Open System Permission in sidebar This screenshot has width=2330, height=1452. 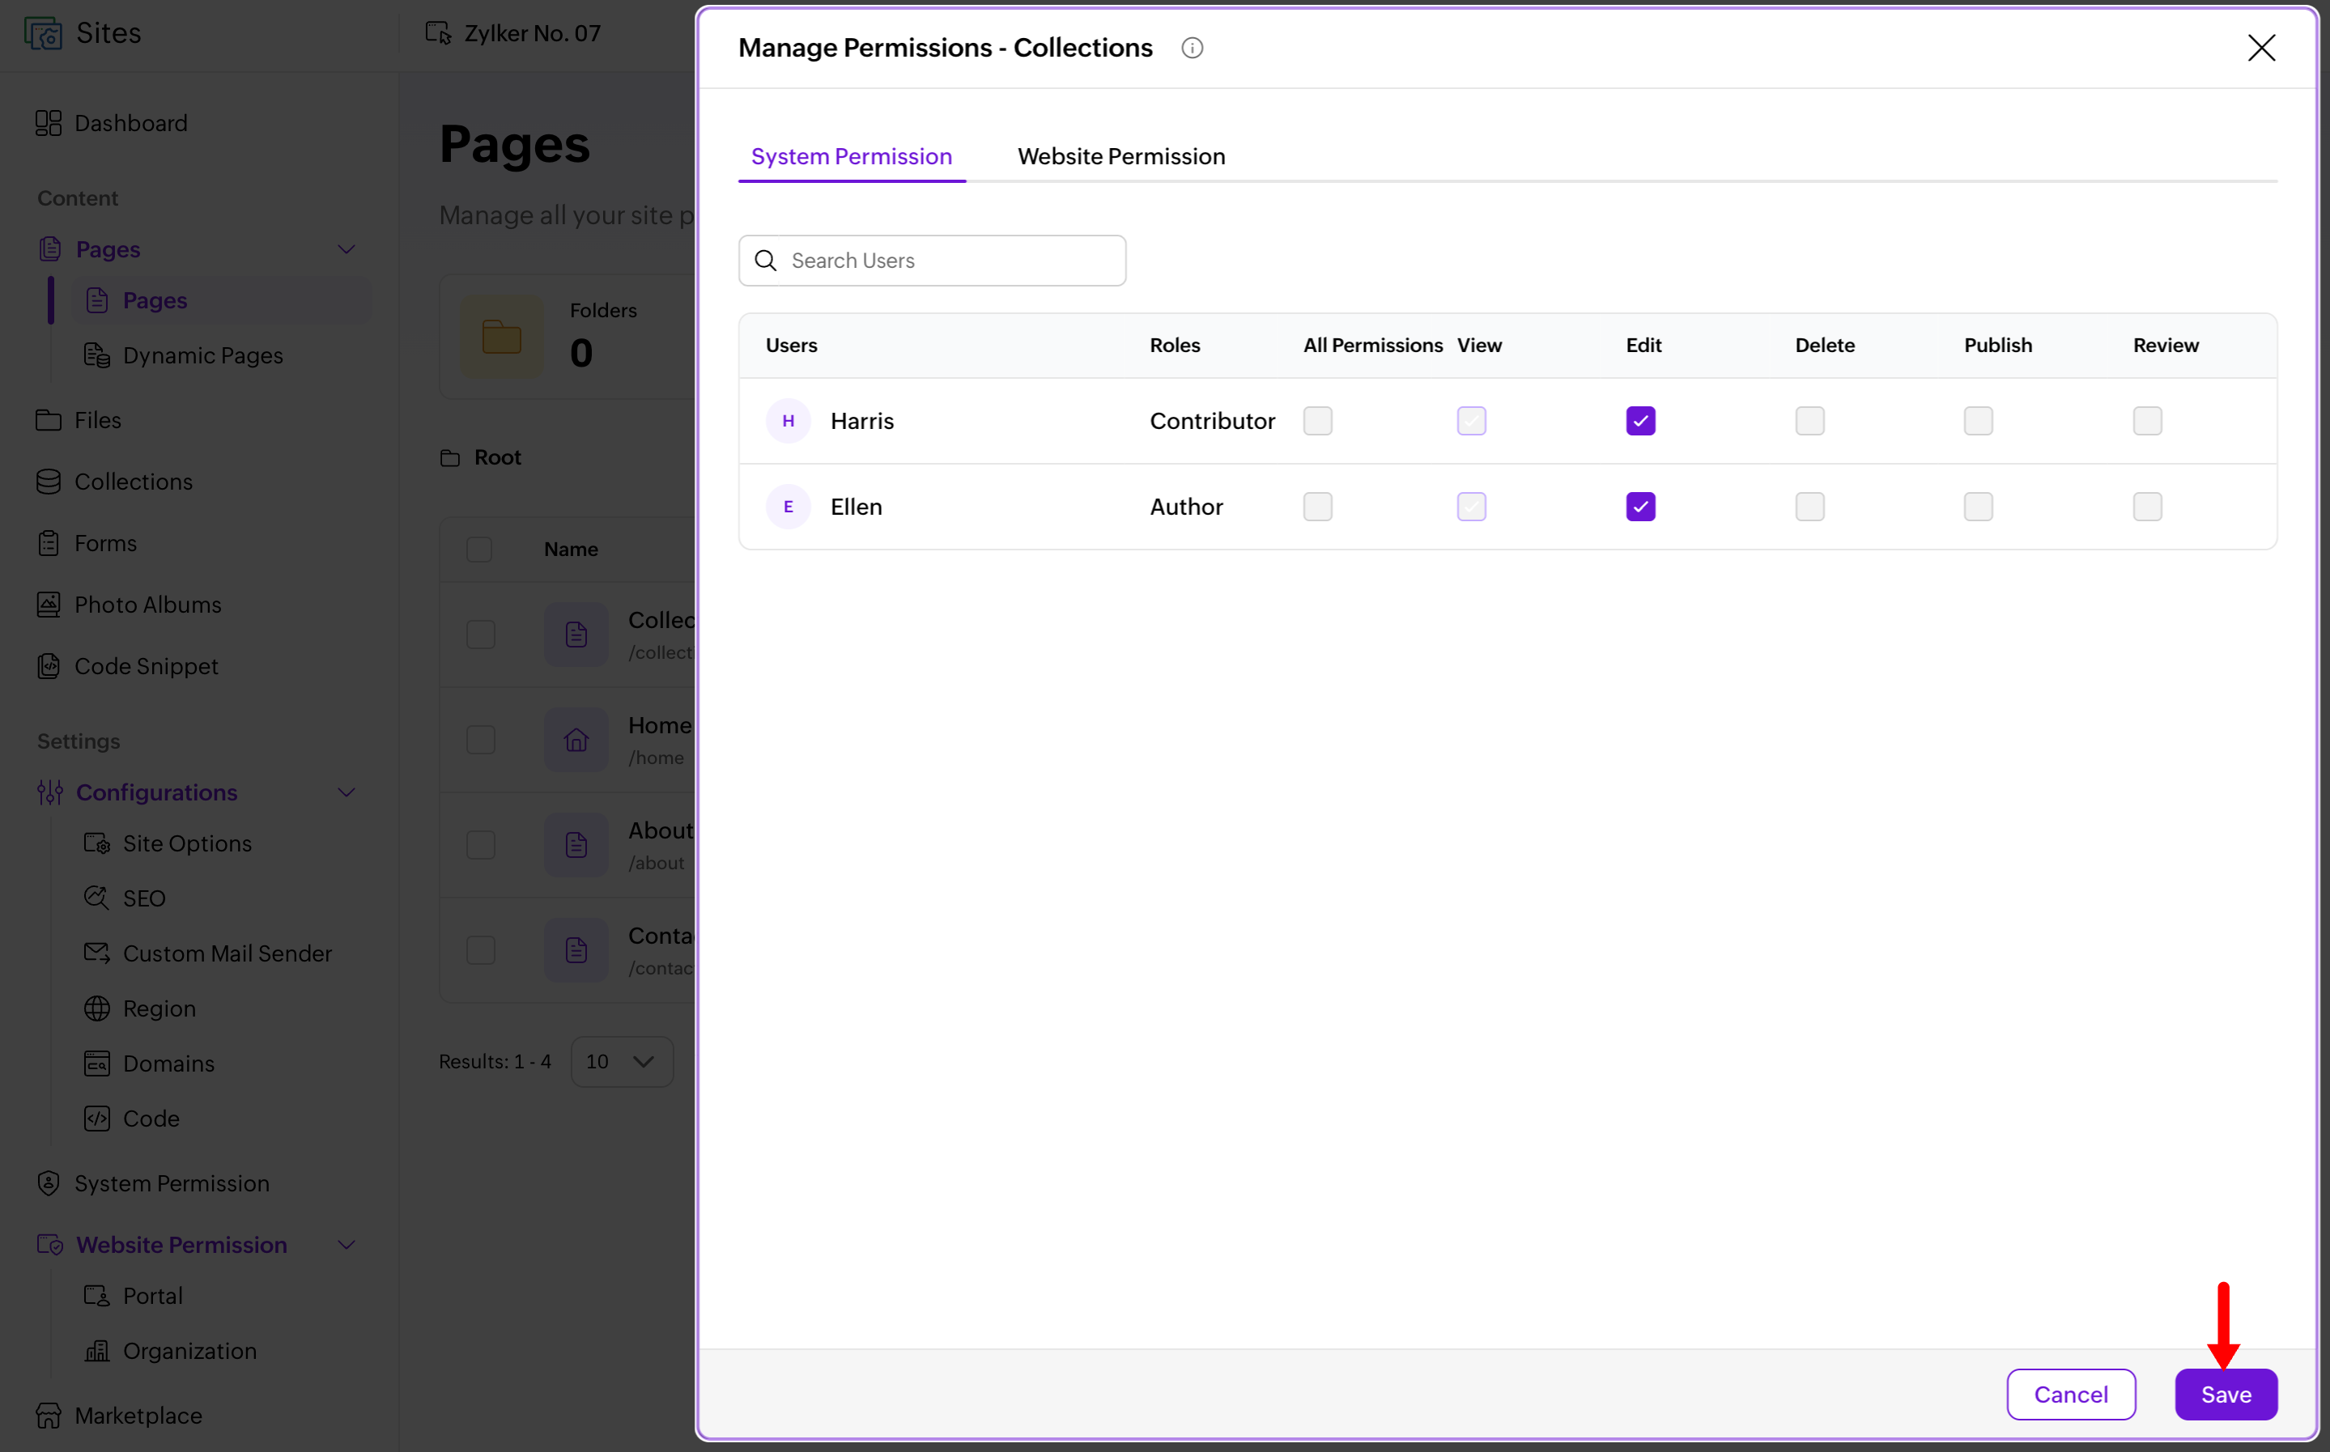click(x=154, y=1183)
